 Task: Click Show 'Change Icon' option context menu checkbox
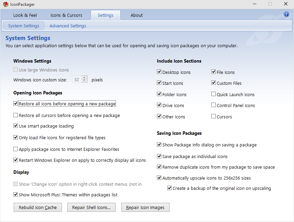16,184
